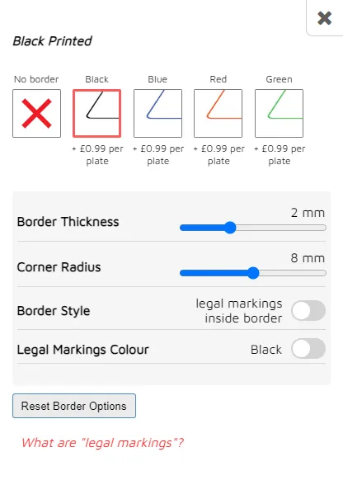Click the 'Red' label above swatch
The image size is (343, 499).
(x=218, y=79)
